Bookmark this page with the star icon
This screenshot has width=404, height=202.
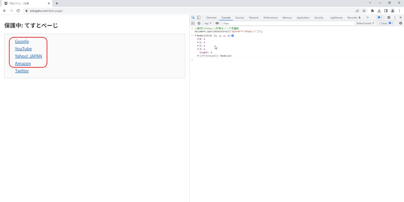point(364,11)
